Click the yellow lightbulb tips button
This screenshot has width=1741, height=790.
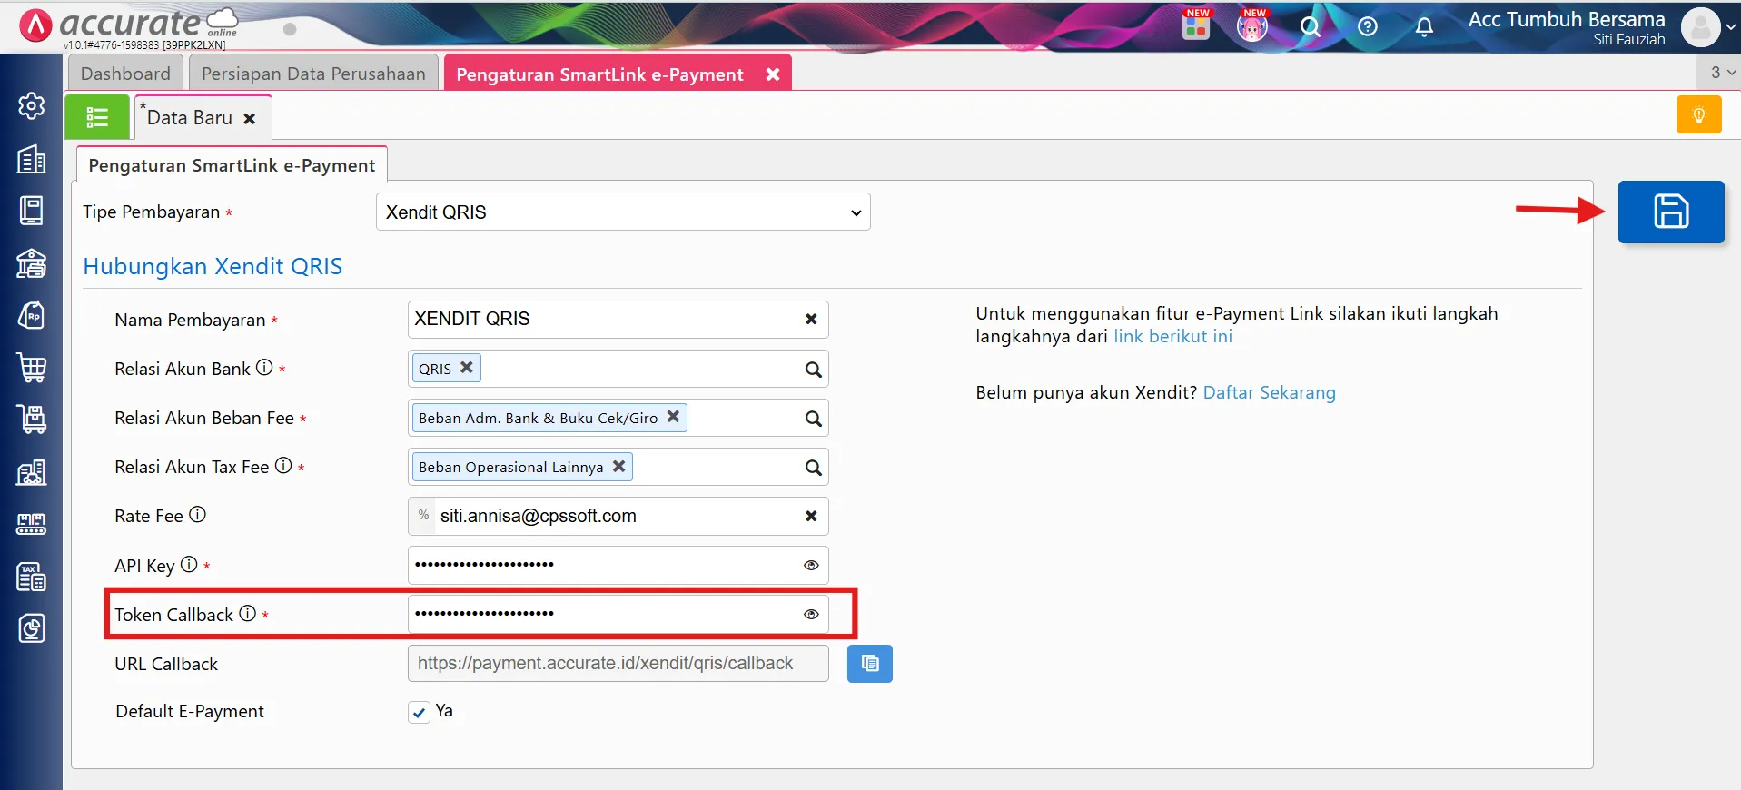[1699, 115]
